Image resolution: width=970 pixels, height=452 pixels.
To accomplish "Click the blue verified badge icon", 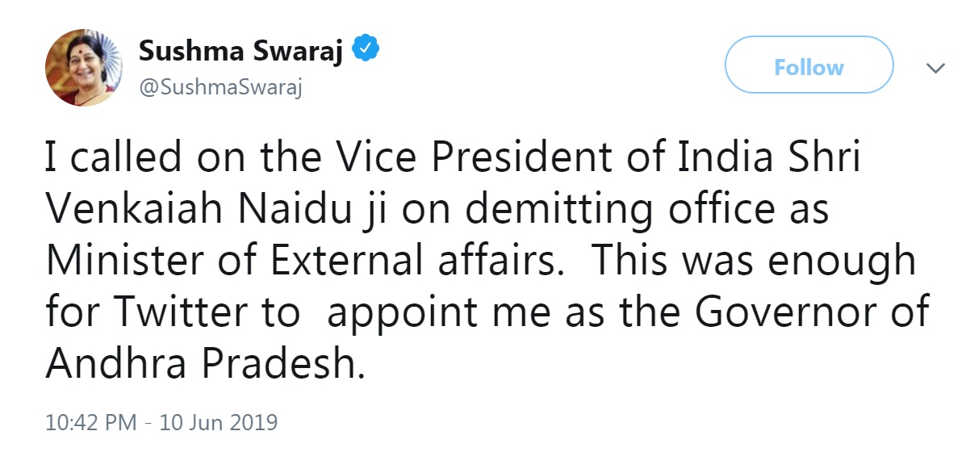I will point(367,51).
